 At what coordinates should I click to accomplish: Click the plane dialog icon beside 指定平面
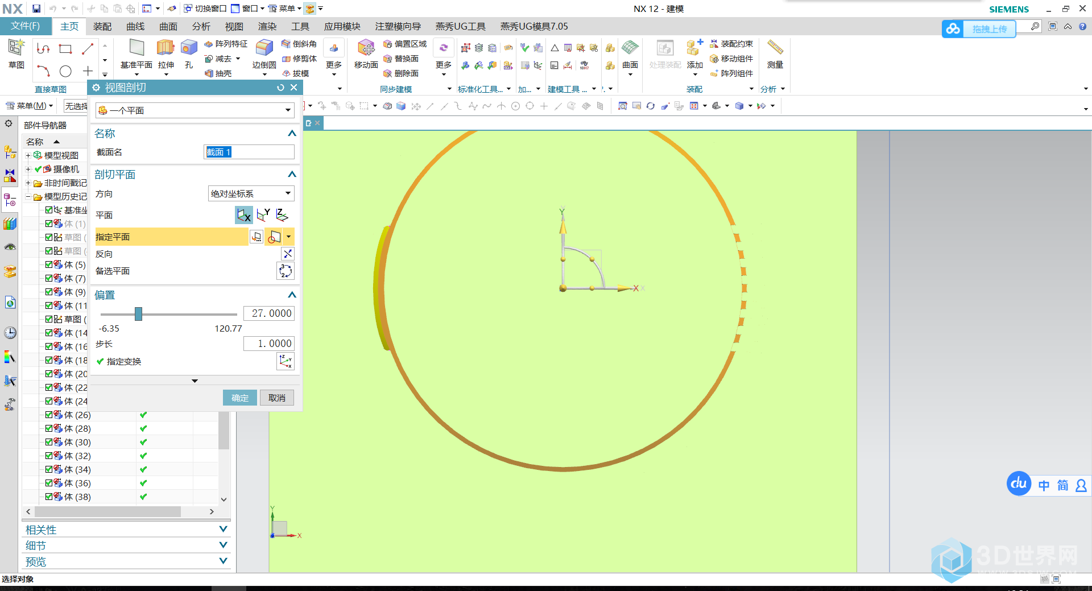coord(257,237)
